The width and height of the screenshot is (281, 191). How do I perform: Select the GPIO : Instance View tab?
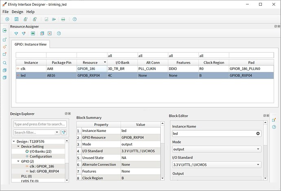(x=30, y=43)
